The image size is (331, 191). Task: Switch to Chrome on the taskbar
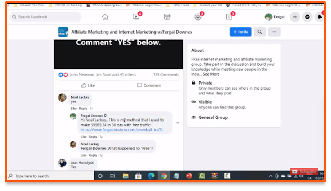tap(164, 176)
